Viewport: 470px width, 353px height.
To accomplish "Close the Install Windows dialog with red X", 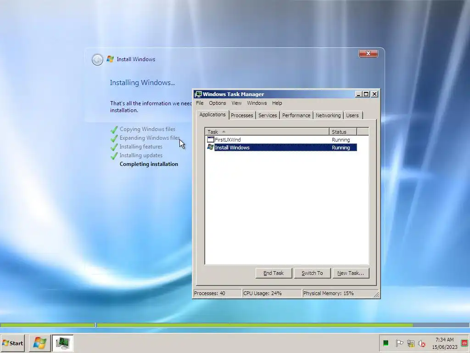I will point(368,53).
